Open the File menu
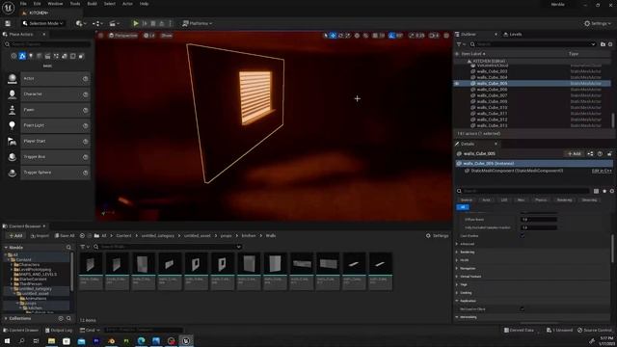The width and height of the screenshot is (617, 347). pyautogui.click(x=23, y=4)
